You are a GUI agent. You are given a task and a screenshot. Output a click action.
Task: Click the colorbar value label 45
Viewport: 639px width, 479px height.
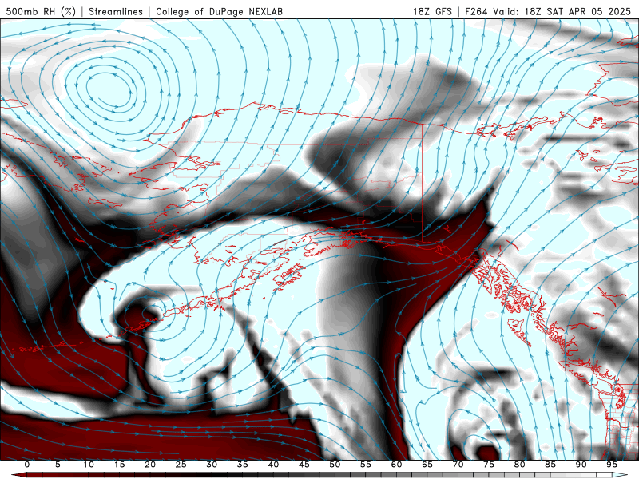point(304,465)
